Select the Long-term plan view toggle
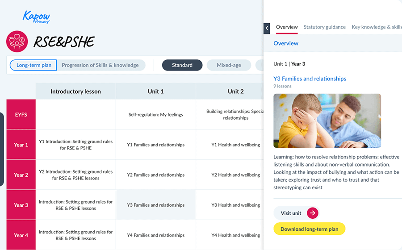Screen dimensions: 402x250 click(34, 65)
